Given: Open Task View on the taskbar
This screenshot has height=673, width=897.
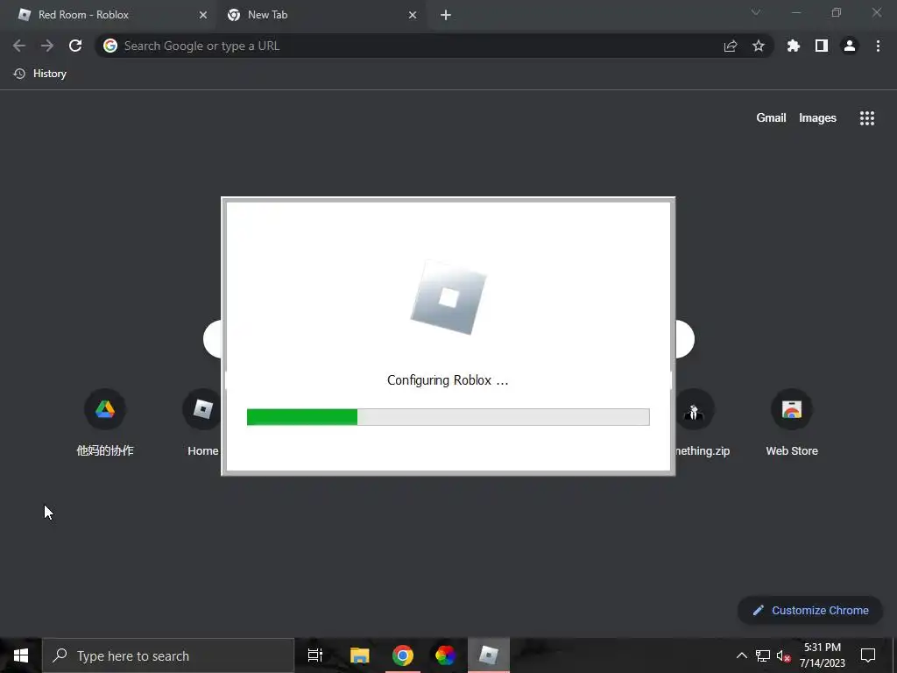Looking at the screenshot, I should [x=315, y=655].
